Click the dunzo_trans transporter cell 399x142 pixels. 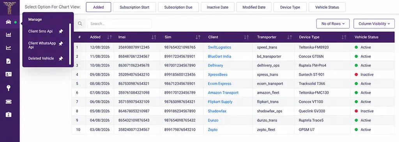[x=268, y=120]
